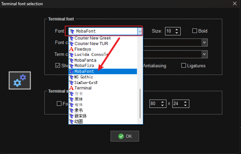
Task: Increase terminal rows 24 with up arrow
Action: coord(185,102)
